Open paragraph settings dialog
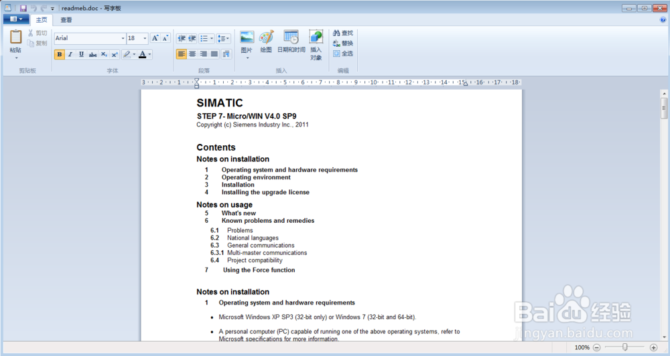Viewport: 670px width, 356px height. (x=226, y=54)
